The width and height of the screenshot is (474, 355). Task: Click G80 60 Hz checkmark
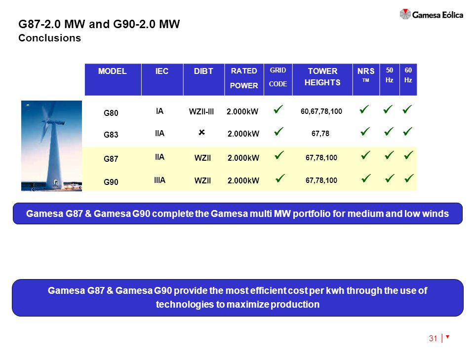[407, 109]
